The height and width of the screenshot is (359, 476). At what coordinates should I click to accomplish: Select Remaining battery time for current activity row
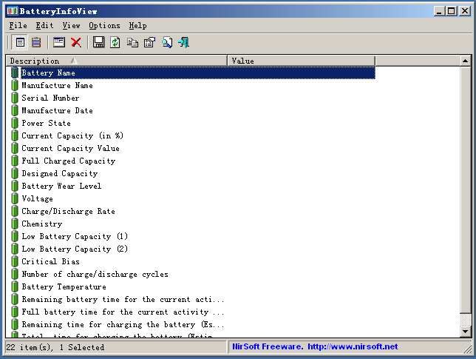(x=193, y=300)
